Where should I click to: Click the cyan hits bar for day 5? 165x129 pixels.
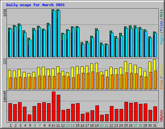click(30, 48)
